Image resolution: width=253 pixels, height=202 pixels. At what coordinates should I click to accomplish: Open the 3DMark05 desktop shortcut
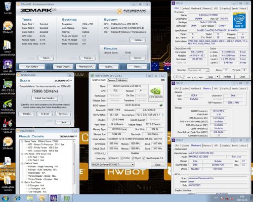[8, 27]
